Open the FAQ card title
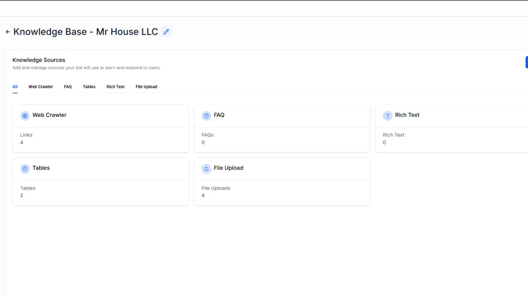Screen dimensions: 528x296 tap(219, 115)
